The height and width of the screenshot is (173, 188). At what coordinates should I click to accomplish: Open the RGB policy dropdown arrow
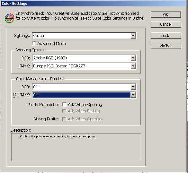pyautogui.click(x=133, y=87)
